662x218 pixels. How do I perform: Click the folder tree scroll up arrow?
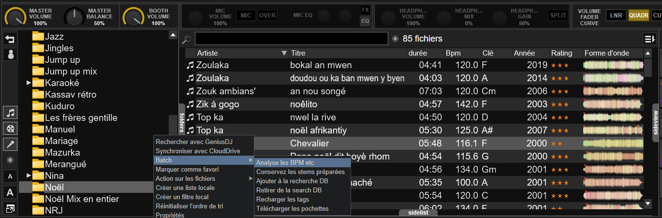tap(173, 35)
